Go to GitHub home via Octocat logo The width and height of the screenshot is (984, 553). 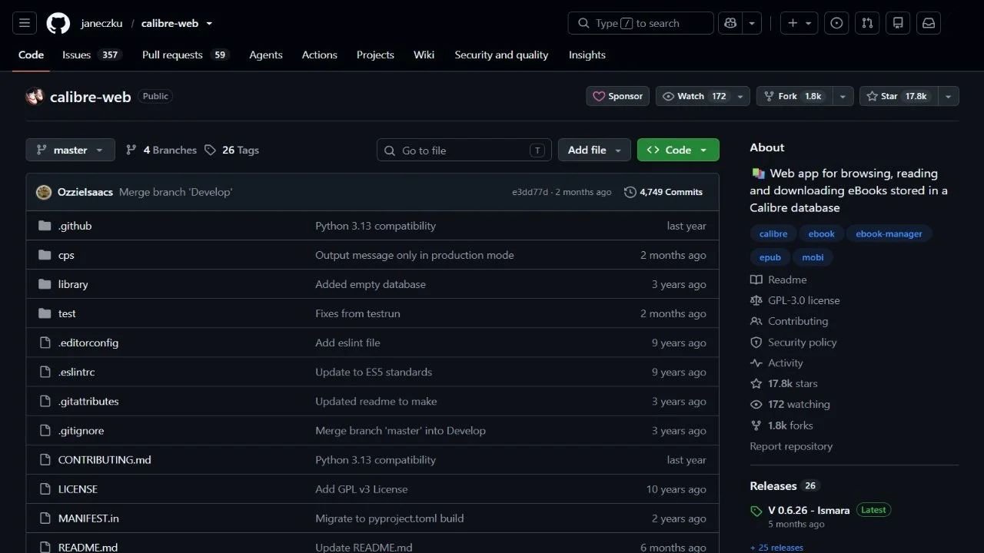click(x=58, y=23)
